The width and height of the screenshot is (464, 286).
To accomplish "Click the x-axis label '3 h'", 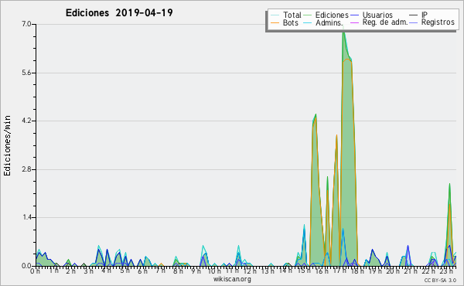I will 88,271.
